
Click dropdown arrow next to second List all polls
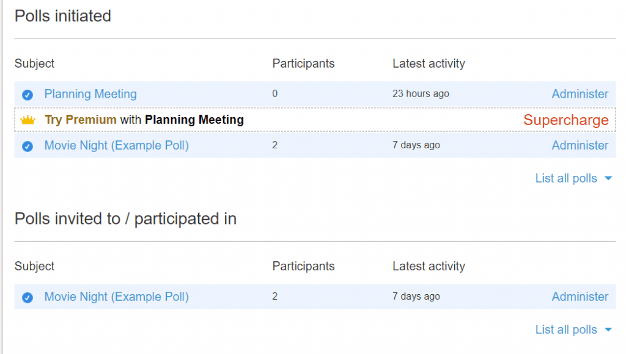(608, 330)
